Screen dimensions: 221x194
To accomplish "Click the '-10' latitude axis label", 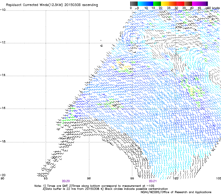I will point(3,10).
